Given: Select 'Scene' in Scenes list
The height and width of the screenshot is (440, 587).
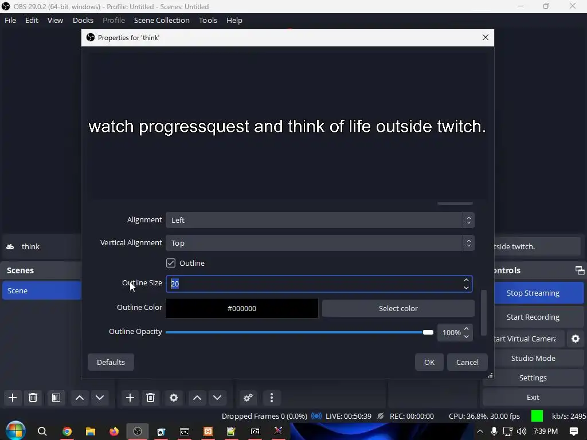Looking at the screenshot, I should (41, 290).
